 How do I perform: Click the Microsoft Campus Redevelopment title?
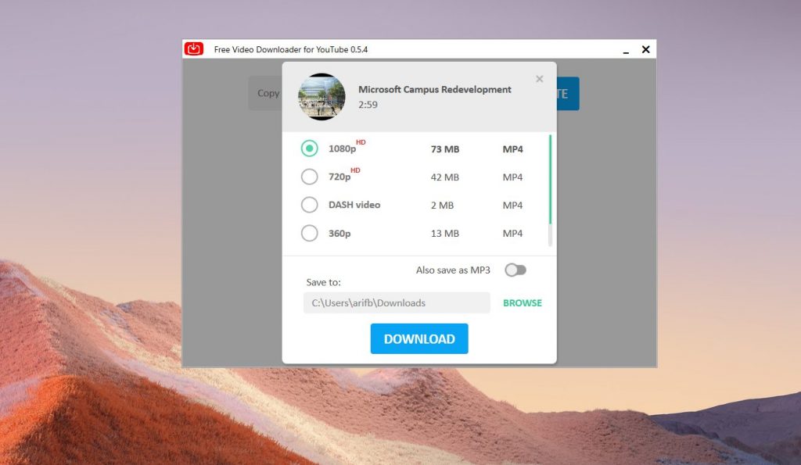pos(435,89)
